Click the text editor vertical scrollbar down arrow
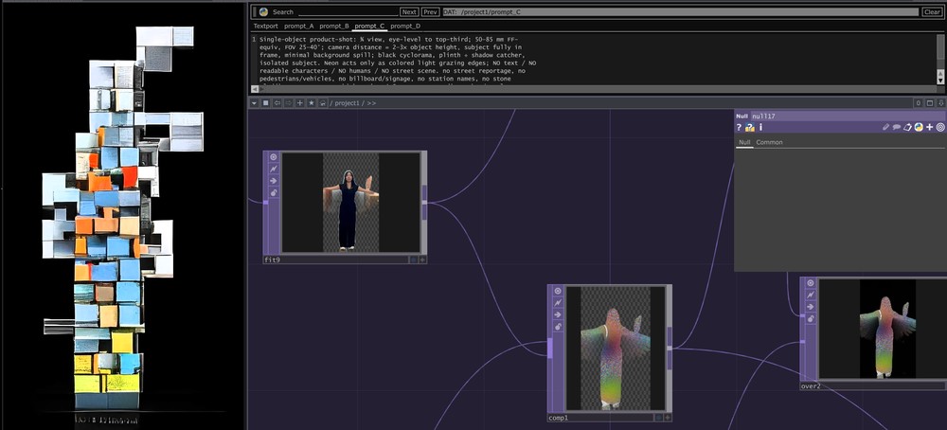The height and width of the screenshot is (430, 947). pyautogui.click(x=940, y=81)
